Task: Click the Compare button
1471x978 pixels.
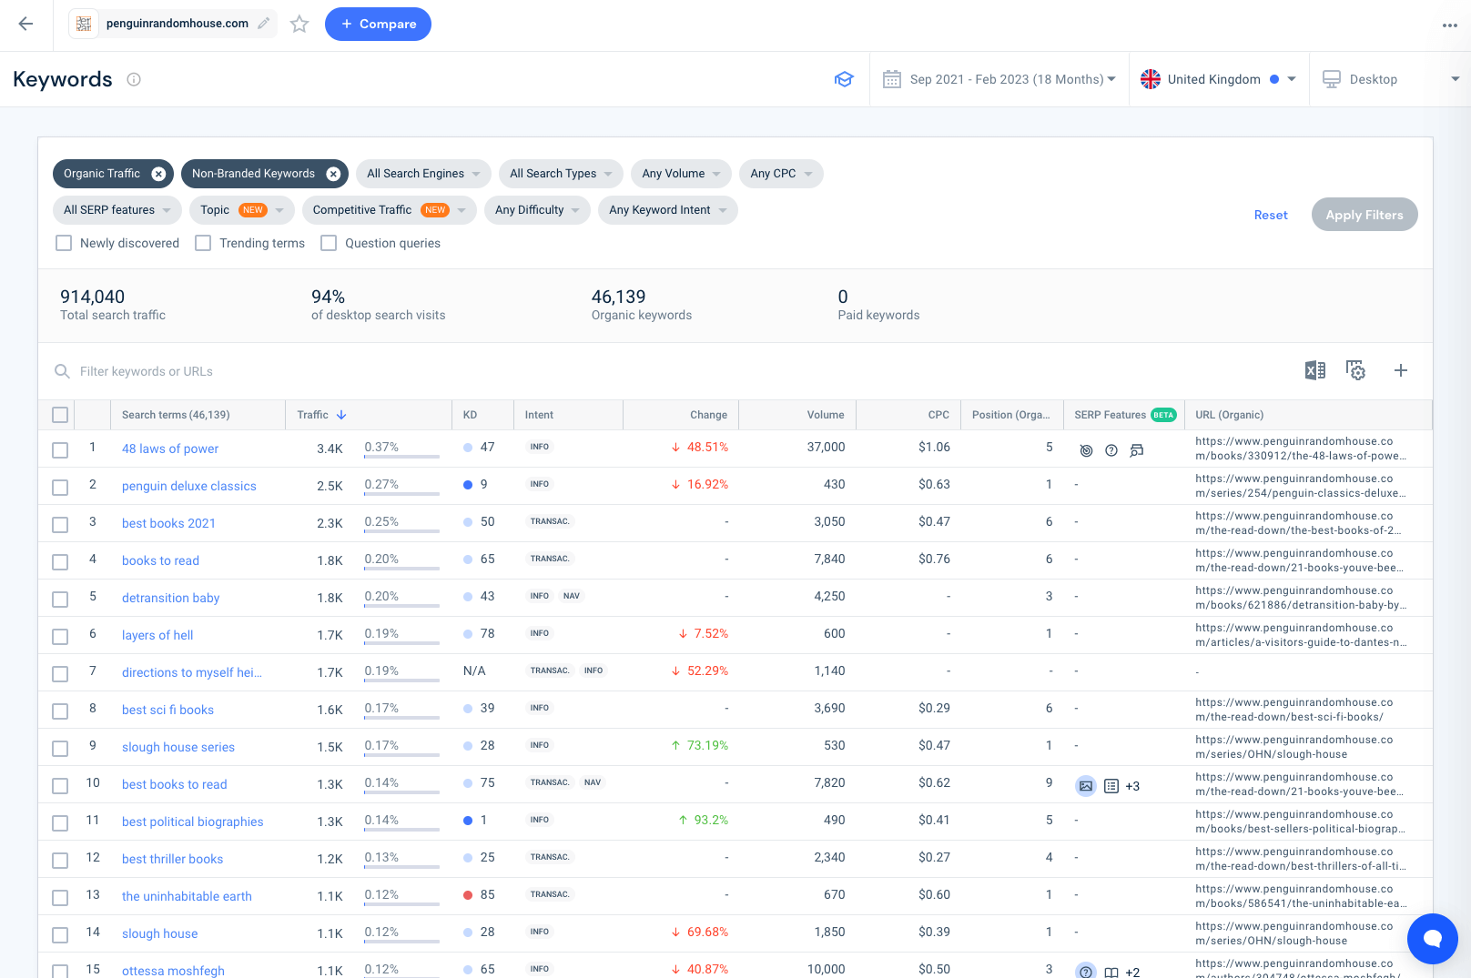Action: (378, 24)
